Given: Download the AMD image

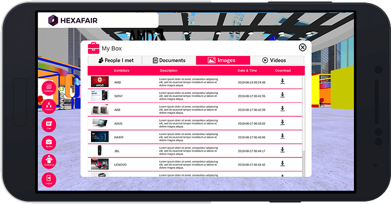Looking at the screenshot, I should pyautogui.click(x=282, y=81).
